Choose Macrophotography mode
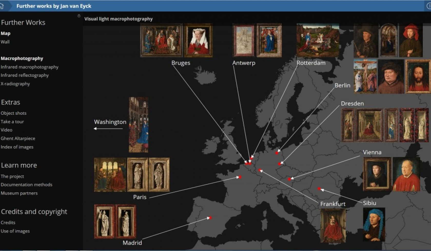This screenshot has height=251, width=431. tap(22, 58)
